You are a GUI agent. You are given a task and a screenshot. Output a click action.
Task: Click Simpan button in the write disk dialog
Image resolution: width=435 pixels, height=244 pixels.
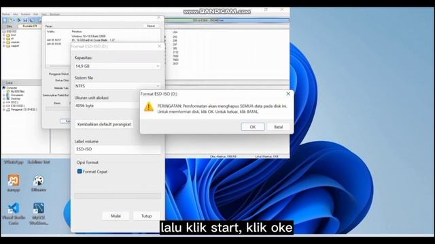click(151, 26)
